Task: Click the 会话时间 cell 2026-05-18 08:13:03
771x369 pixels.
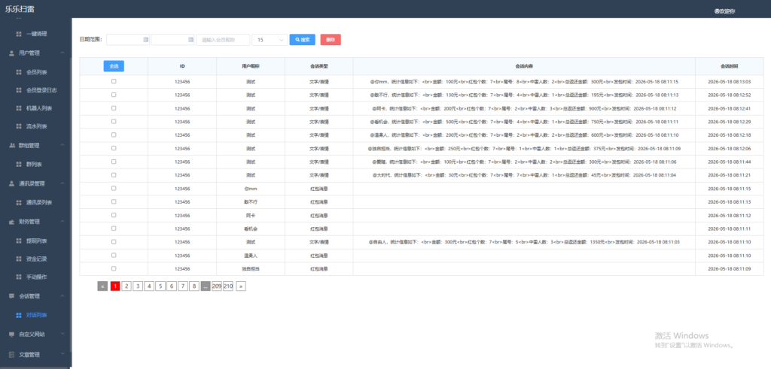Action: click(729, 81)
